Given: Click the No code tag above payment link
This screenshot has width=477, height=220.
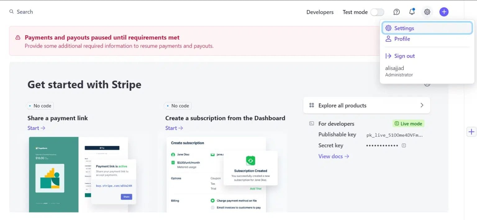Looking at the screenshot, I should 40,106.
